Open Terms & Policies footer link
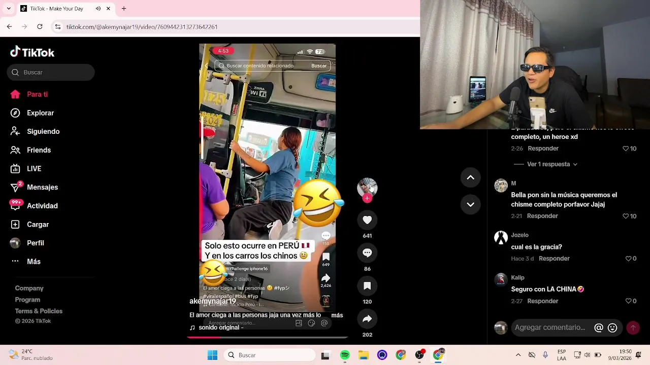The height and width of the screenshot is (365, 650). [x=39, y=311]
